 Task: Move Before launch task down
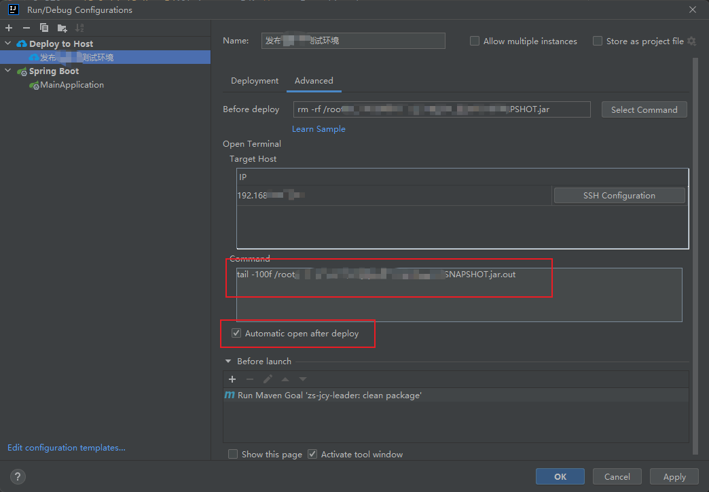pyautogui.click(x=302, y=379)
